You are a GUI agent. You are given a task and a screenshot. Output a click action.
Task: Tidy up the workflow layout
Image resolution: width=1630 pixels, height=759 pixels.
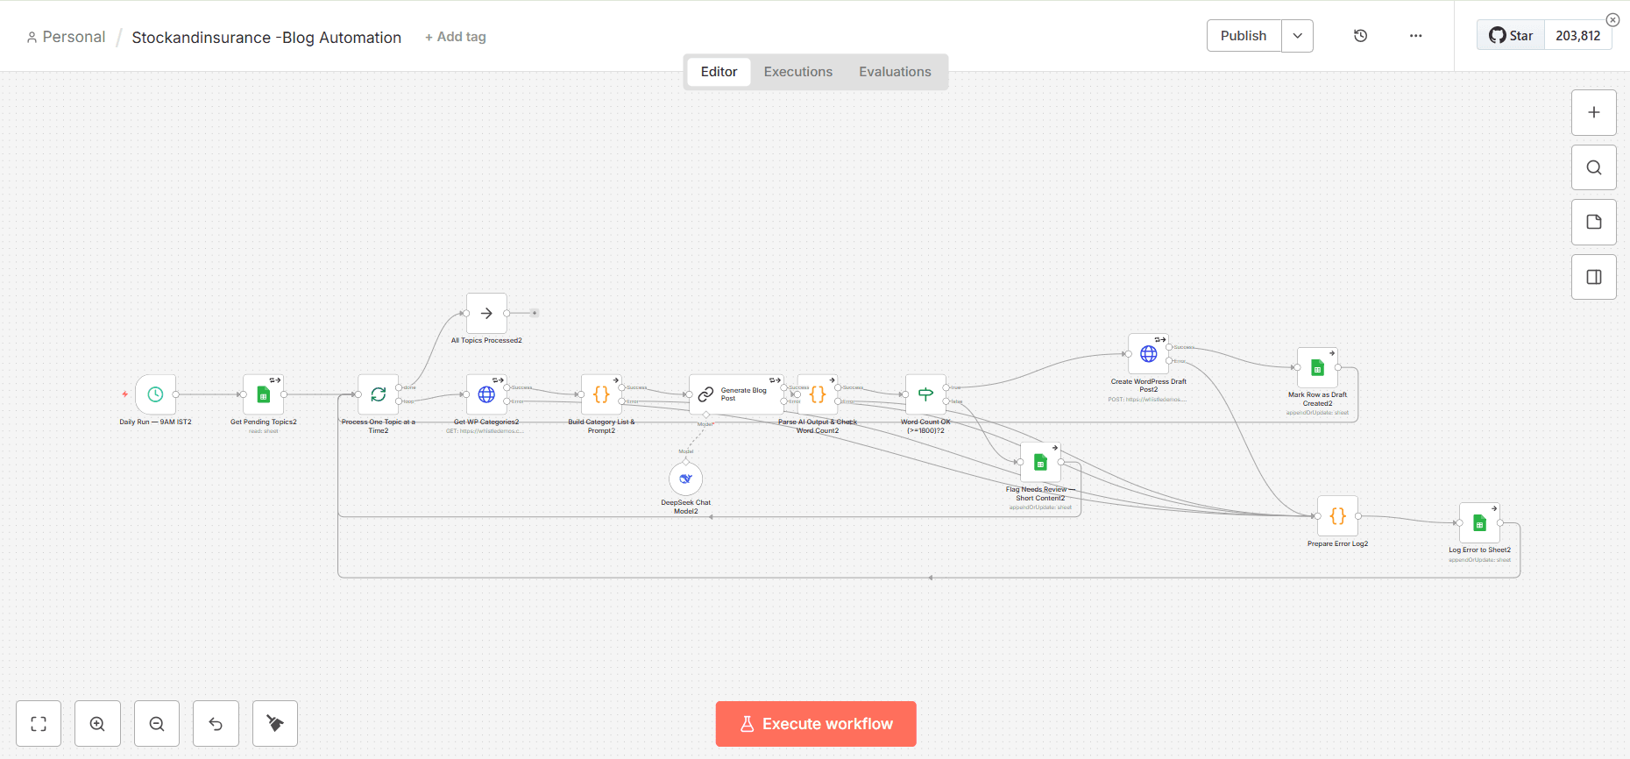coord(275,724)
